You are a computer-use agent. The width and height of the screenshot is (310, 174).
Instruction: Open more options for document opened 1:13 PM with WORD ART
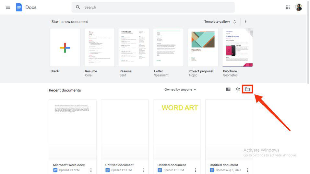click(x=195, y=170)
